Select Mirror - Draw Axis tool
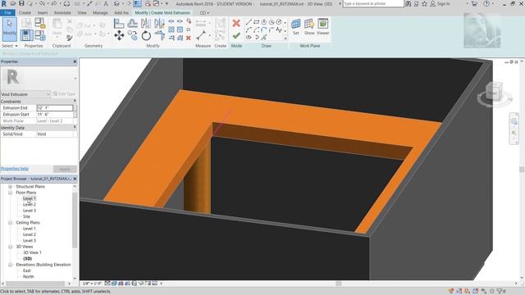 pyautogui.click(x=159, y=24)
